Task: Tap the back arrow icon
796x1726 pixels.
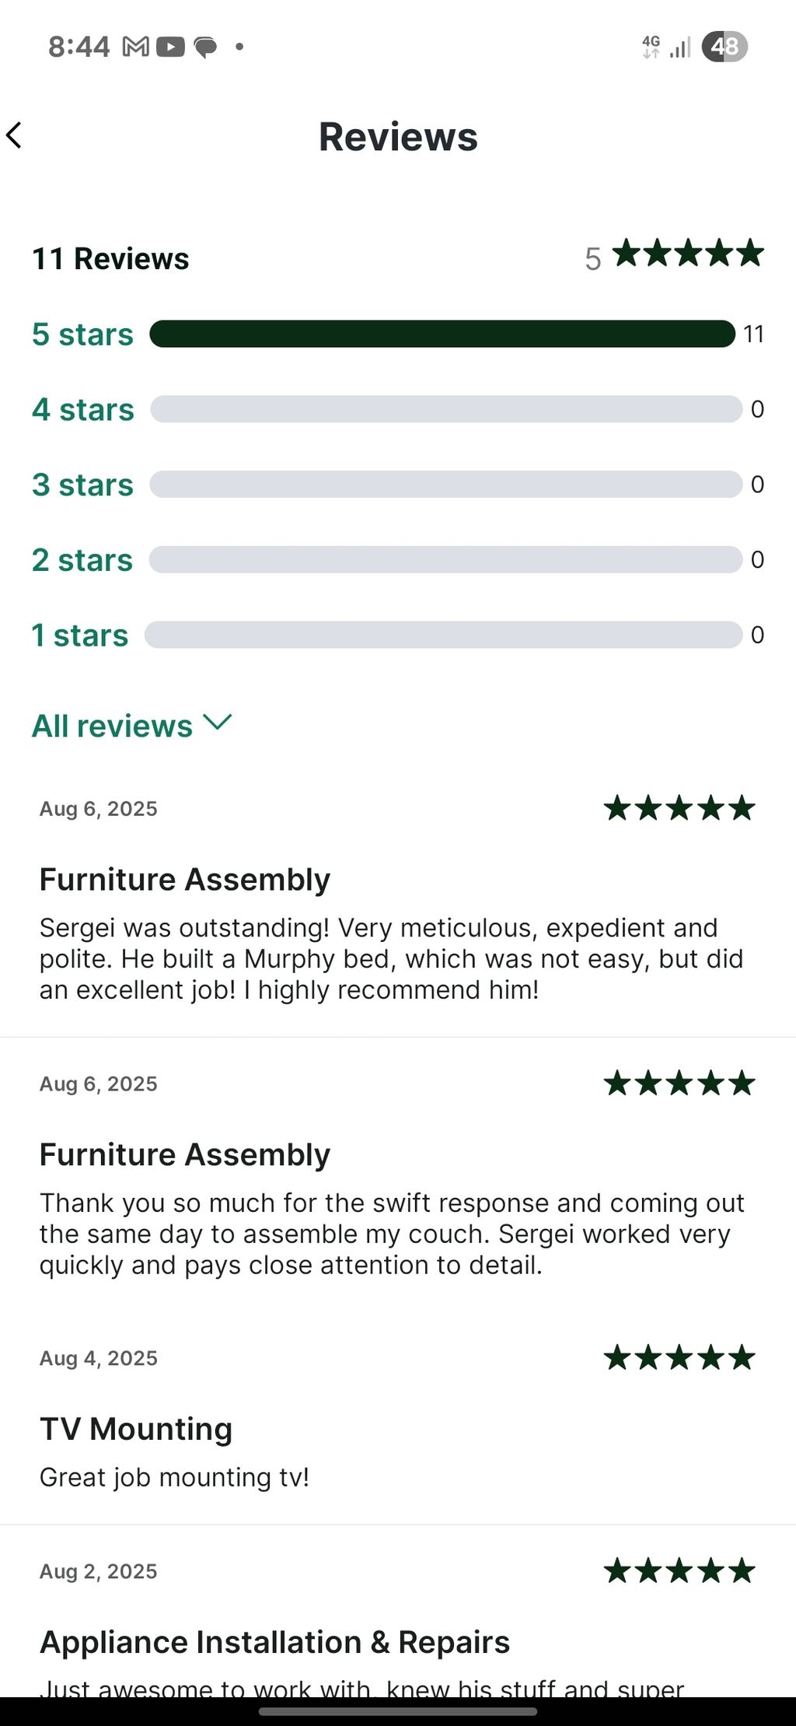Action: pos(14,135)
